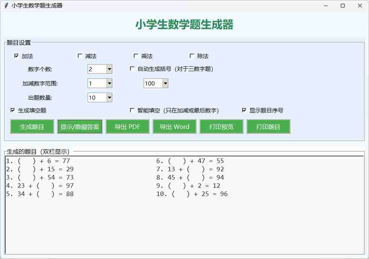Enable the 乘法 checkbox
Screen dimensions: 369x259
(x=136, y=56)
